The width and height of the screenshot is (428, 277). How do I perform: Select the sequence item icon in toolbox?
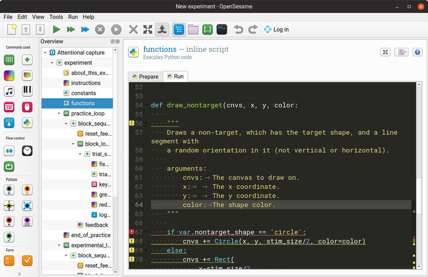[x=27, y=60]
